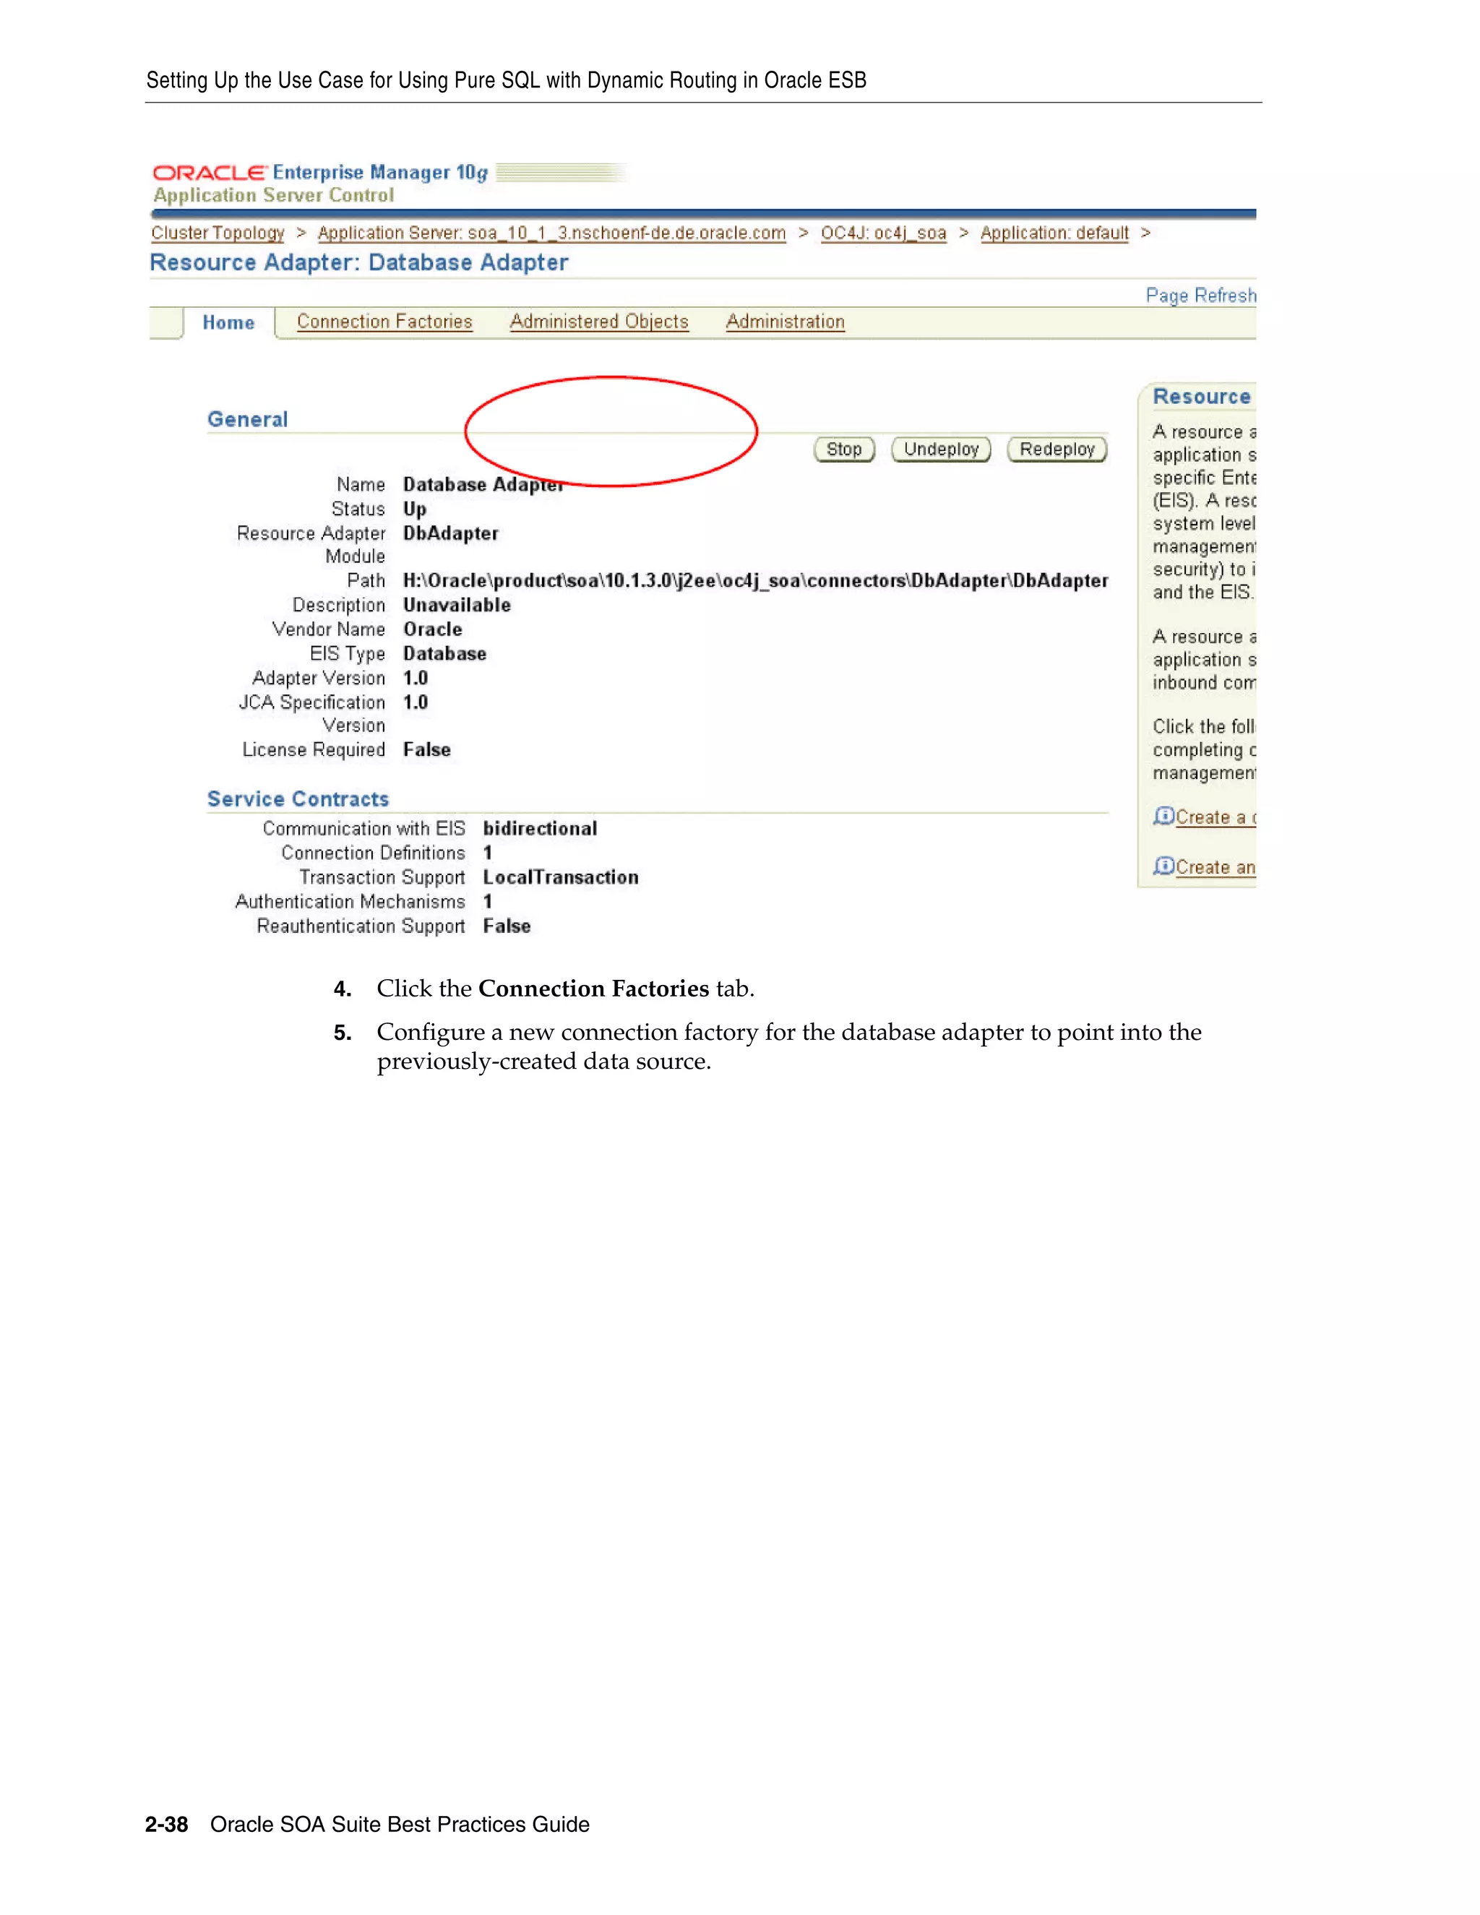
Task: Click the Path value H:\Oracle\product\soa
Action: click(756, 580)
